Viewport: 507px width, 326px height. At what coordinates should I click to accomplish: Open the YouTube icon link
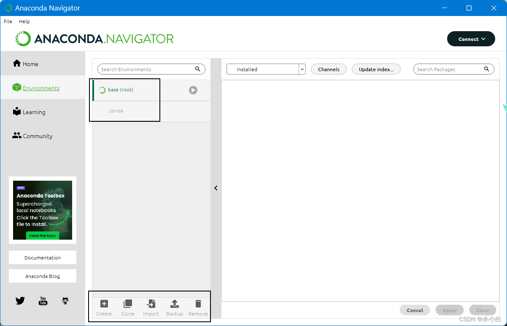pyautogui.click(x=43, y=301)
